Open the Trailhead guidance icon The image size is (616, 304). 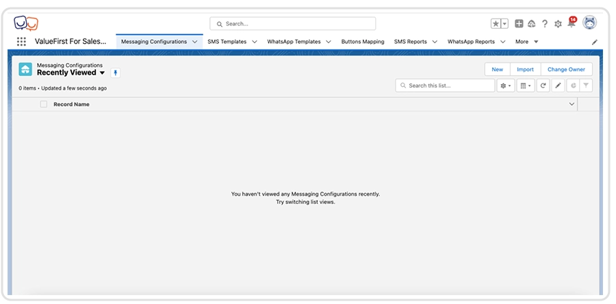click(532, 24)
